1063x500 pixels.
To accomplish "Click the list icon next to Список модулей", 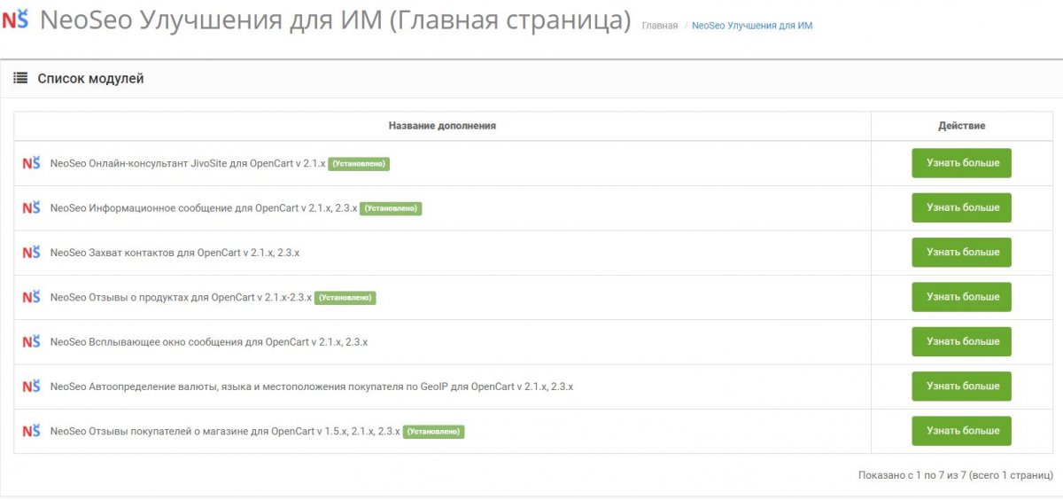I will point(20,79).
